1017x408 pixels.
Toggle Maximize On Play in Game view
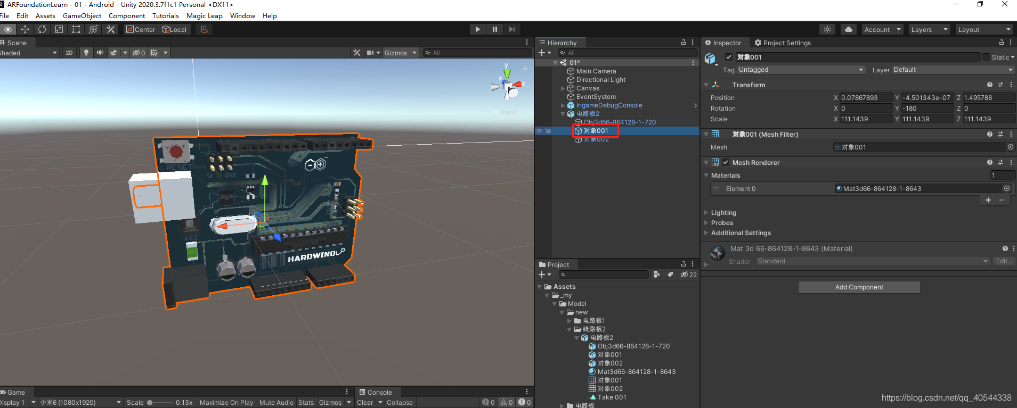click(x=226, y=403)
